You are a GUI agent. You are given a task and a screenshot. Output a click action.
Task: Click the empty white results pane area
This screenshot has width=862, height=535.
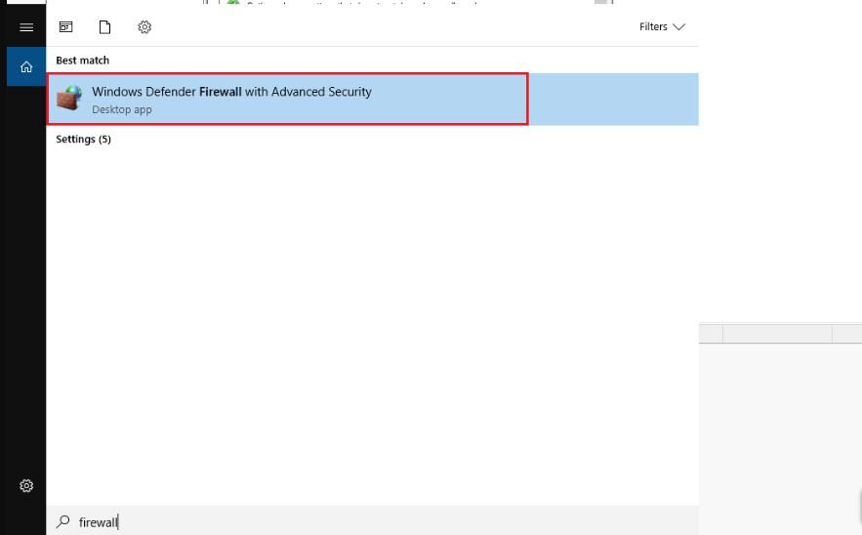pyautogui.click(x=371, y=322)
